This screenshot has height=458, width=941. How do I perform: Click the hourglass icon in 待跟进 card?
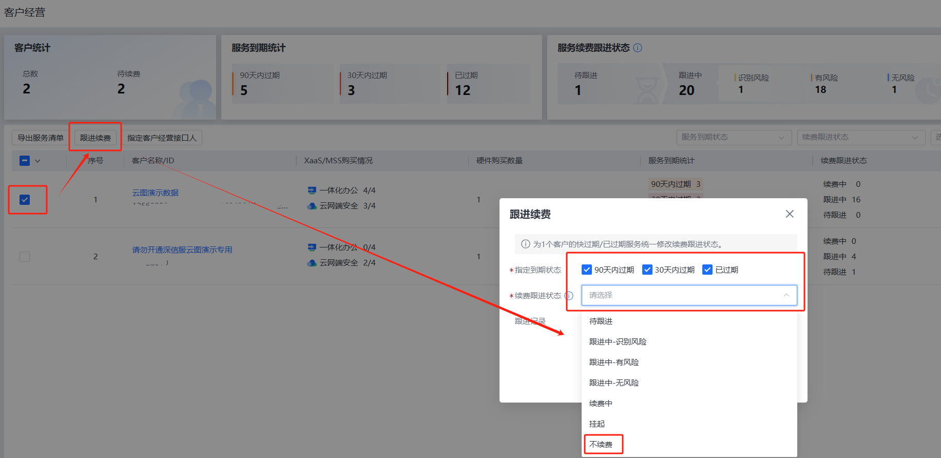[647, 90]
